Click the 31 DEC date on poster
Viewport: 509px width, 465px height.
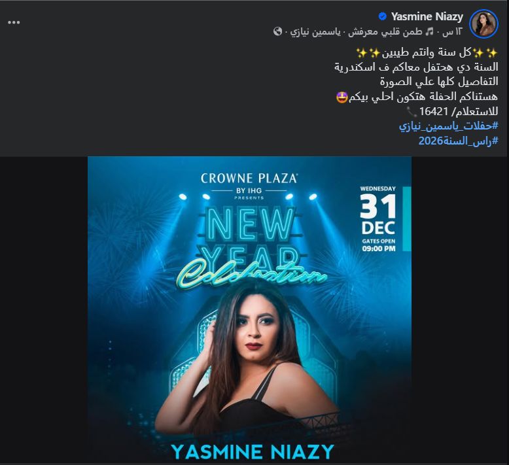pos(378,215)
